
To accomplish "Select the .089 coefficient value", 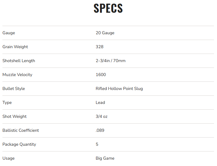I will click(x=100, y=130).
